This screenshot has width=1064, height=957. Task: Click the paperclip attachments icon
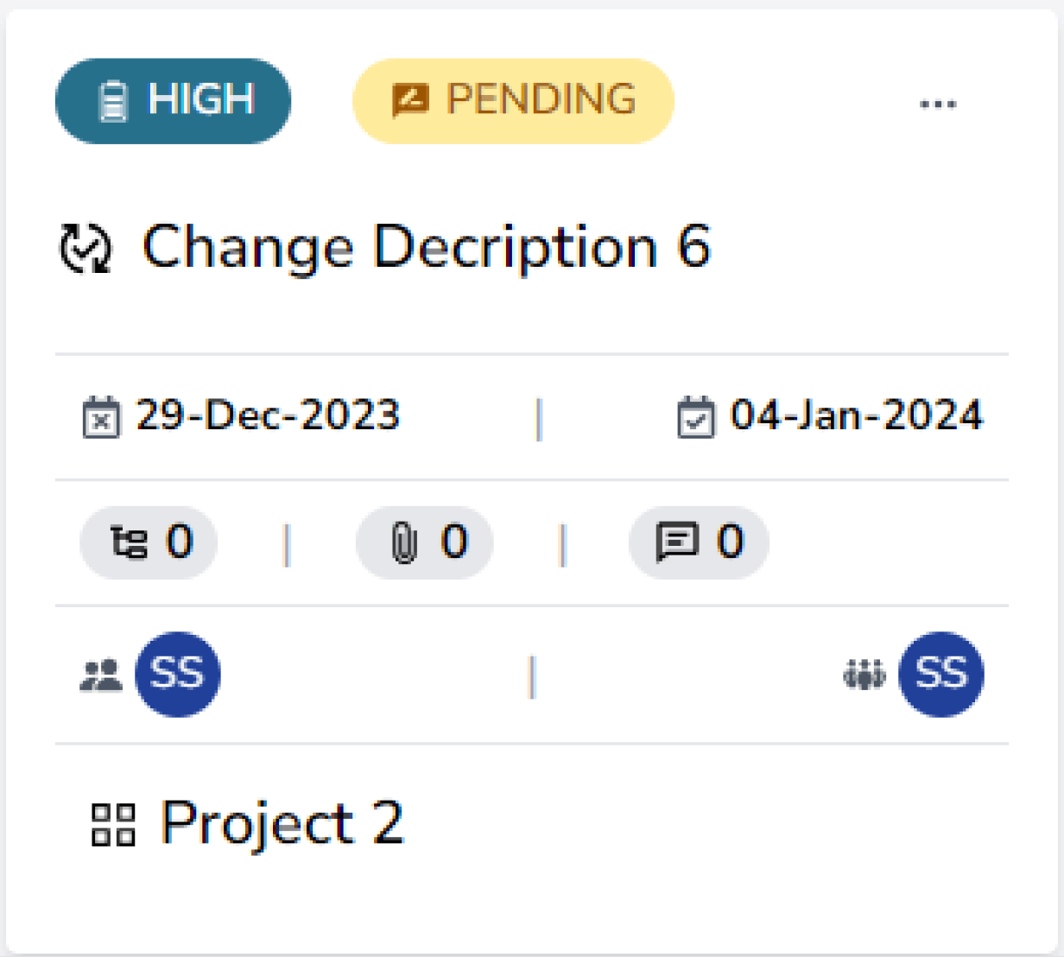pyautogui.click(x=403, y=542)
